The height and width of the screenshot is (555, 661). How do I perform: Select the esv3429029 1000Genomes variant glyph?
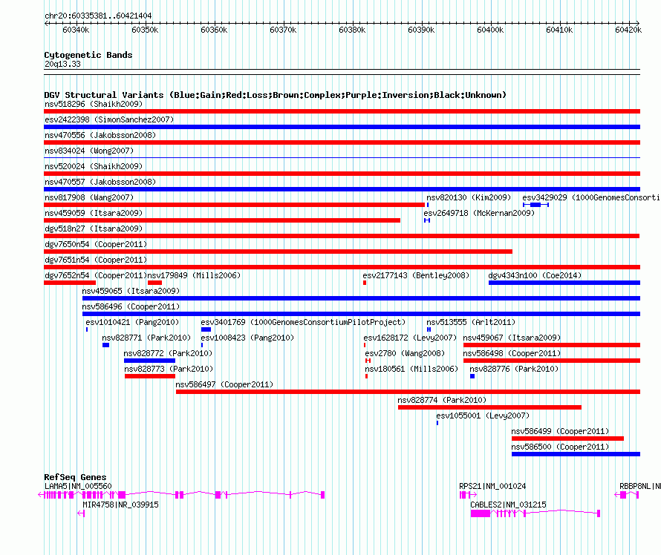(535, 205)
